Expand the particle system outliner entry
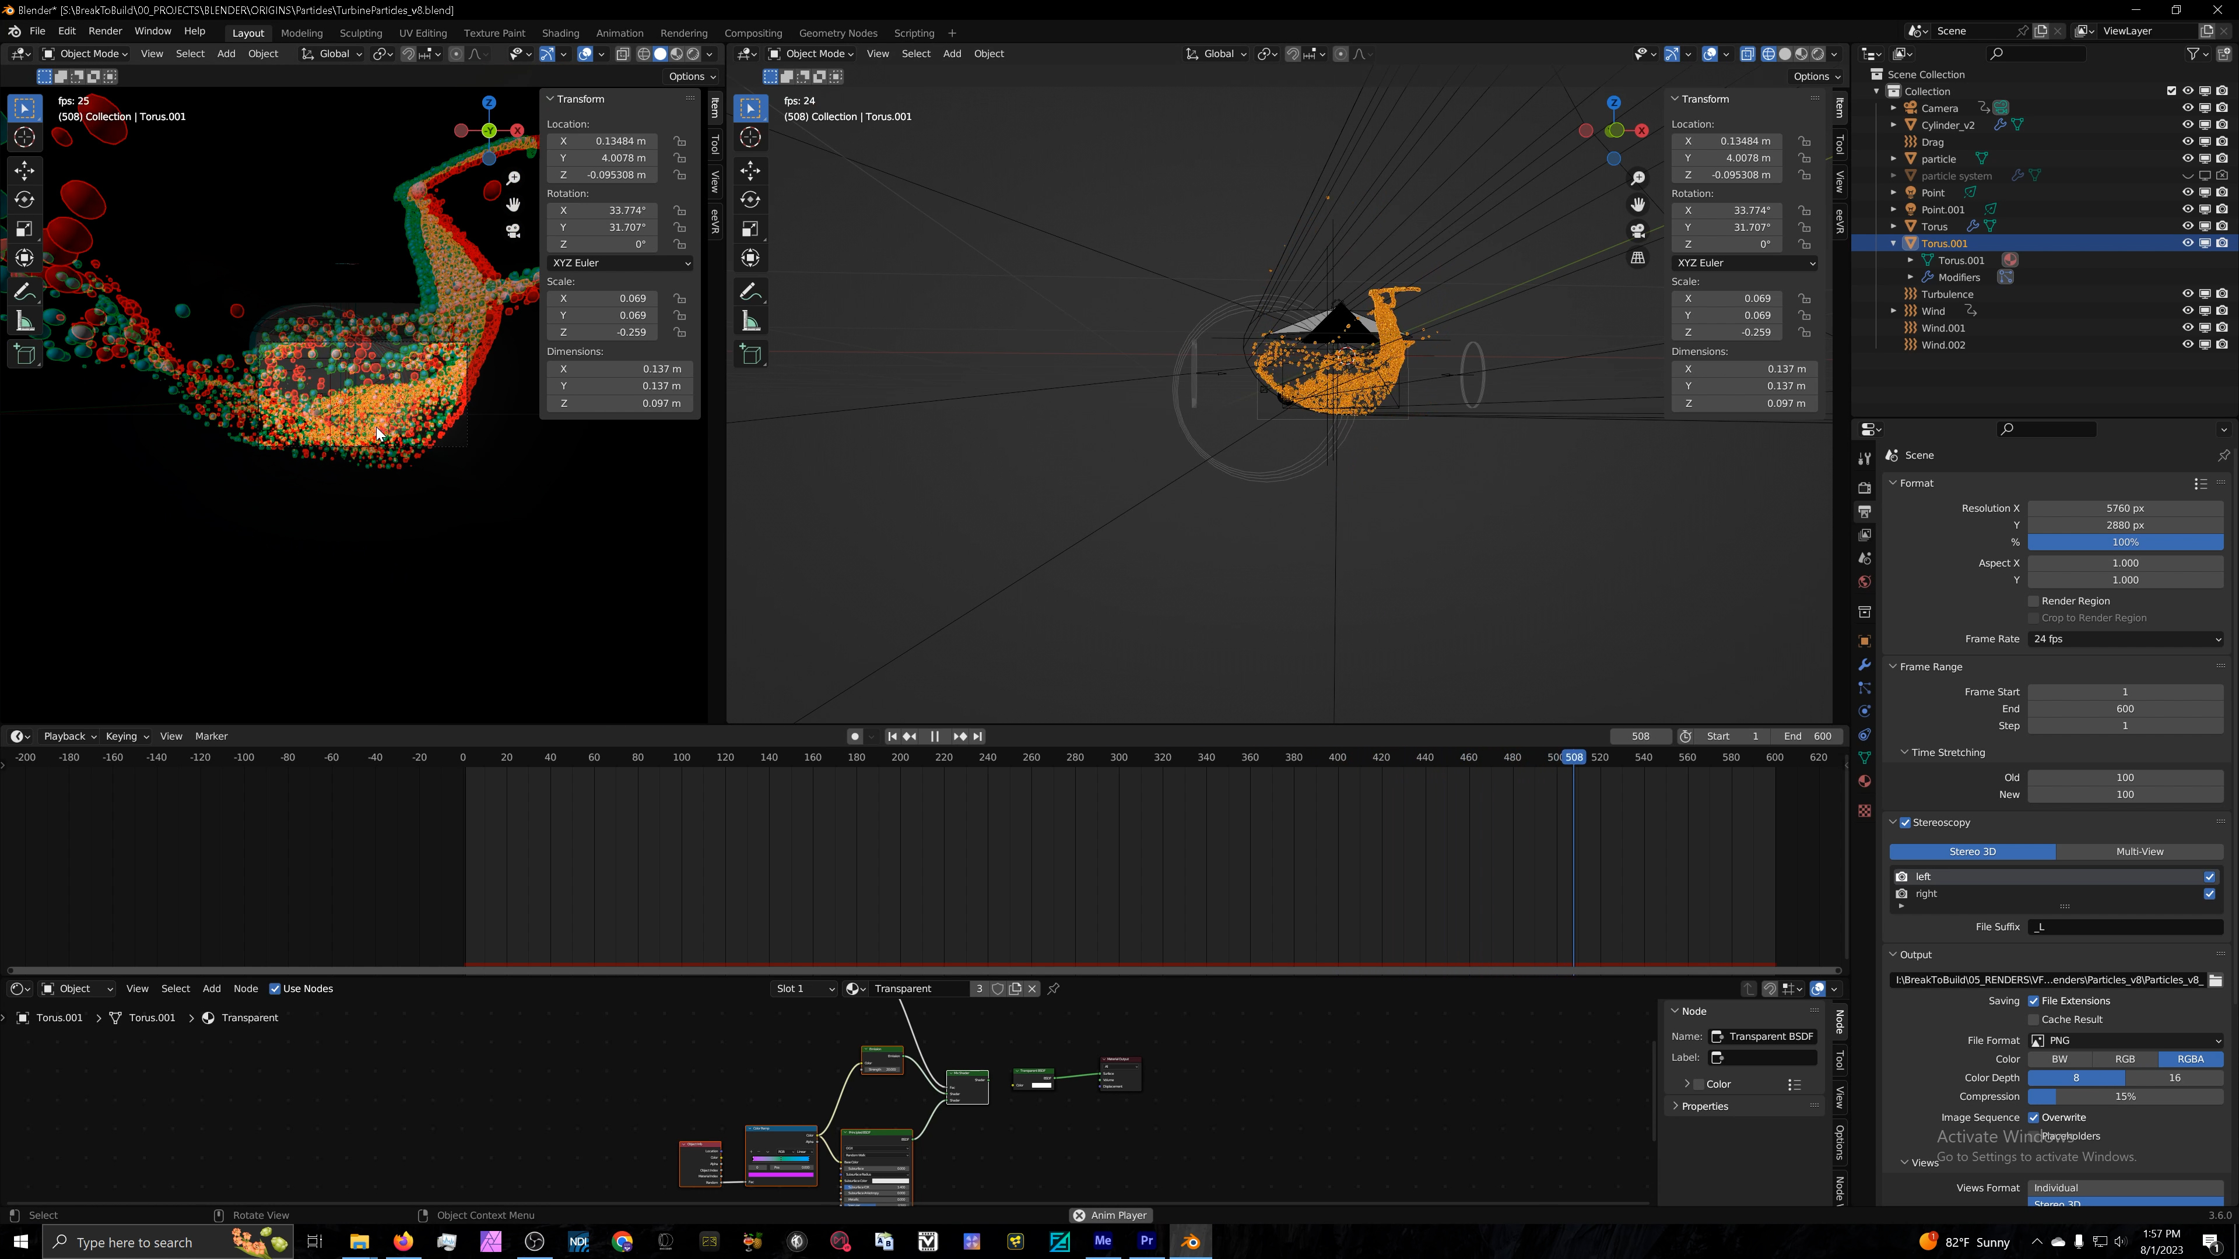The image size is (2239, 1259). (1893, 175)
